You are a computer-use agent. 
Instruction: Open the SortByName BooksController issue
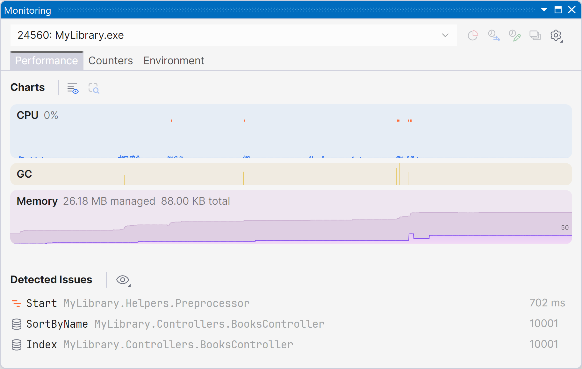pos(175,324)
